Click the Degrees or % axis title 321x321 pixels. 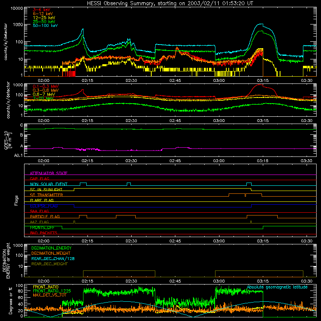coord(11,301)
